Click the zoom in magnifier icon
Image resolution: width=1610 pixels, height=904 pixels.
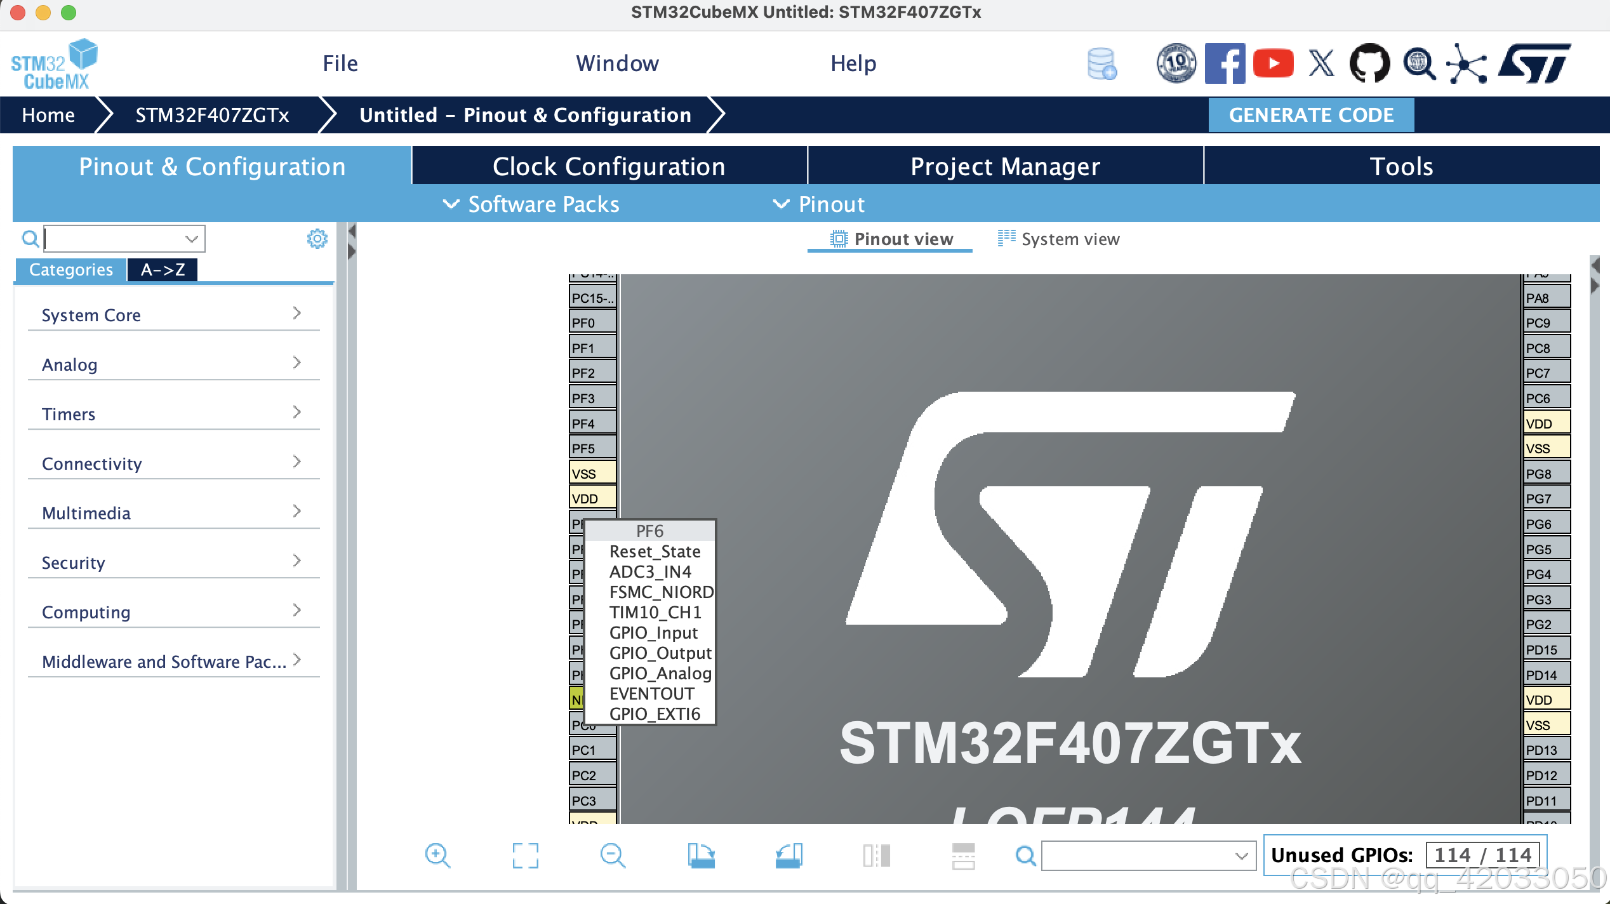point(437,855)
